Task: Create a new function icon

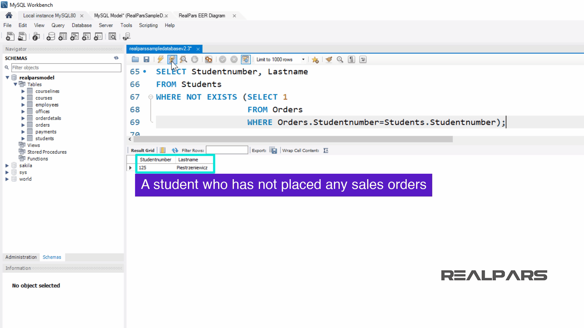Action: coord(98,36)
